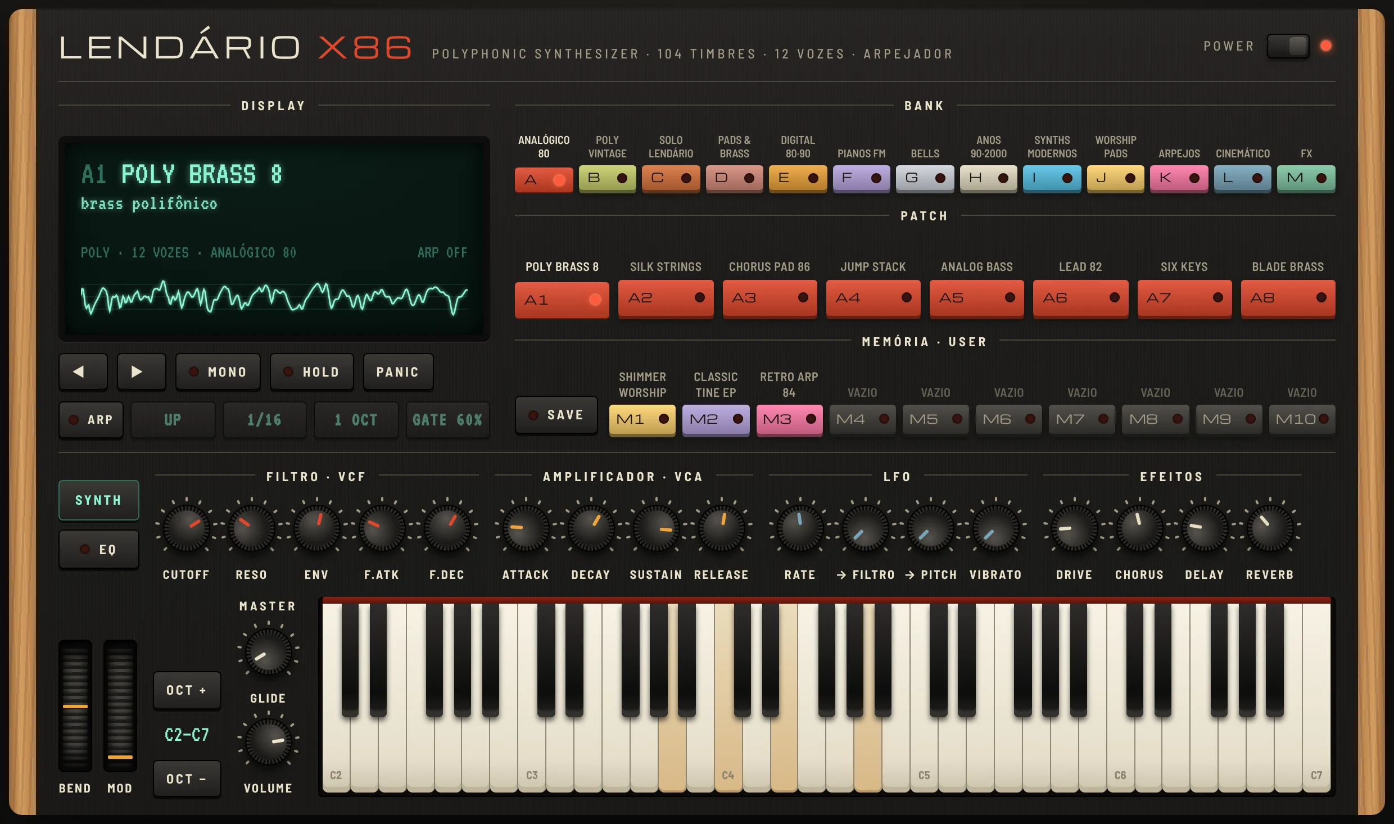Select bank J Worship Pads
This screenshot has height=824, width=1394.
[x=1115, y=178]
